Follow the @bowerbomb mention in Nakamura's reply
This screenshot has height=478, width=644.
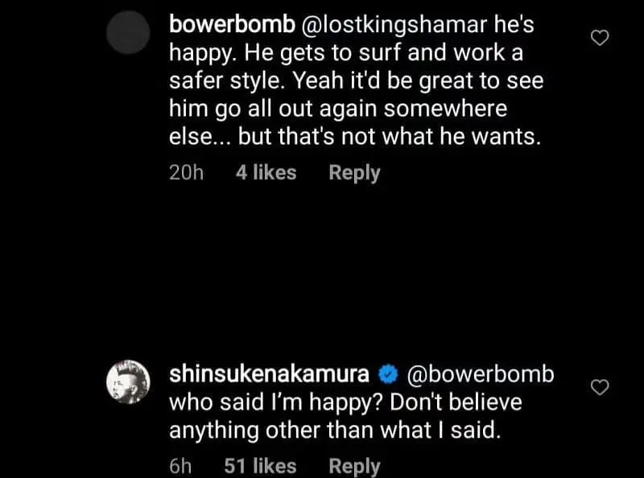pos(481,374)
